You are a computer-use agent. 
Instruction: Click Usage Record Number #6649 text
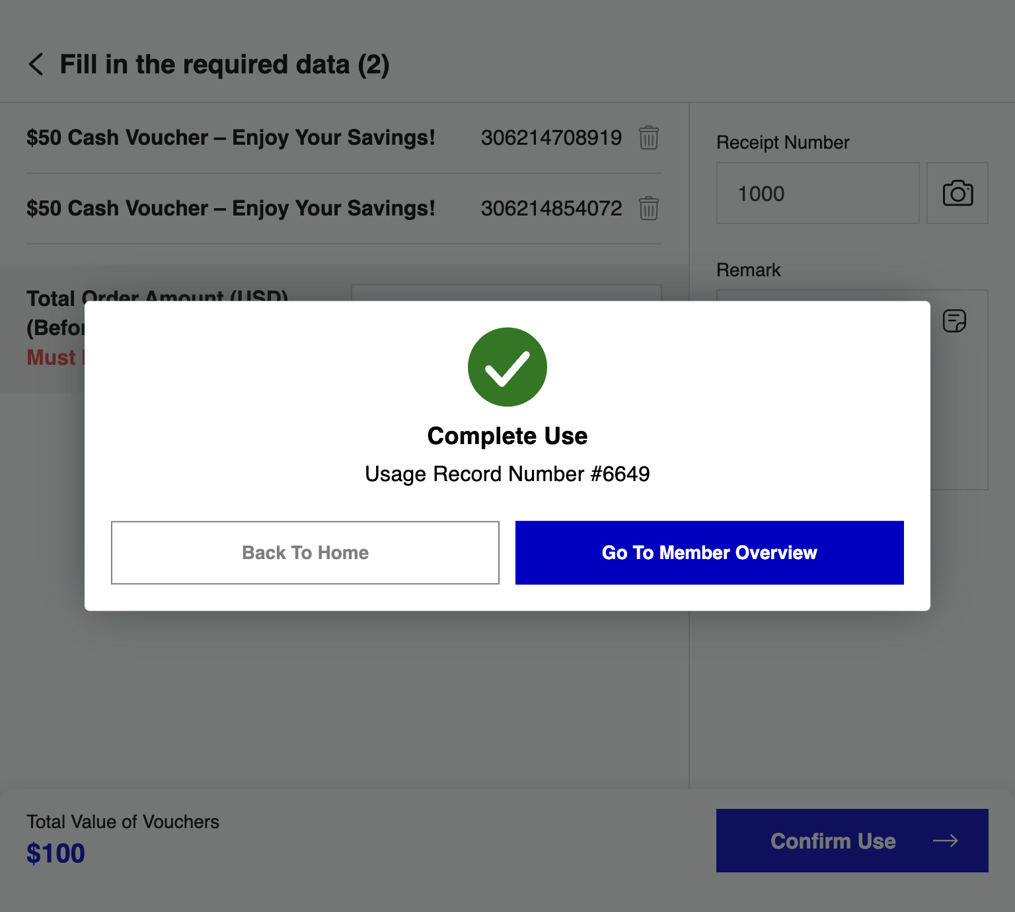507,474
